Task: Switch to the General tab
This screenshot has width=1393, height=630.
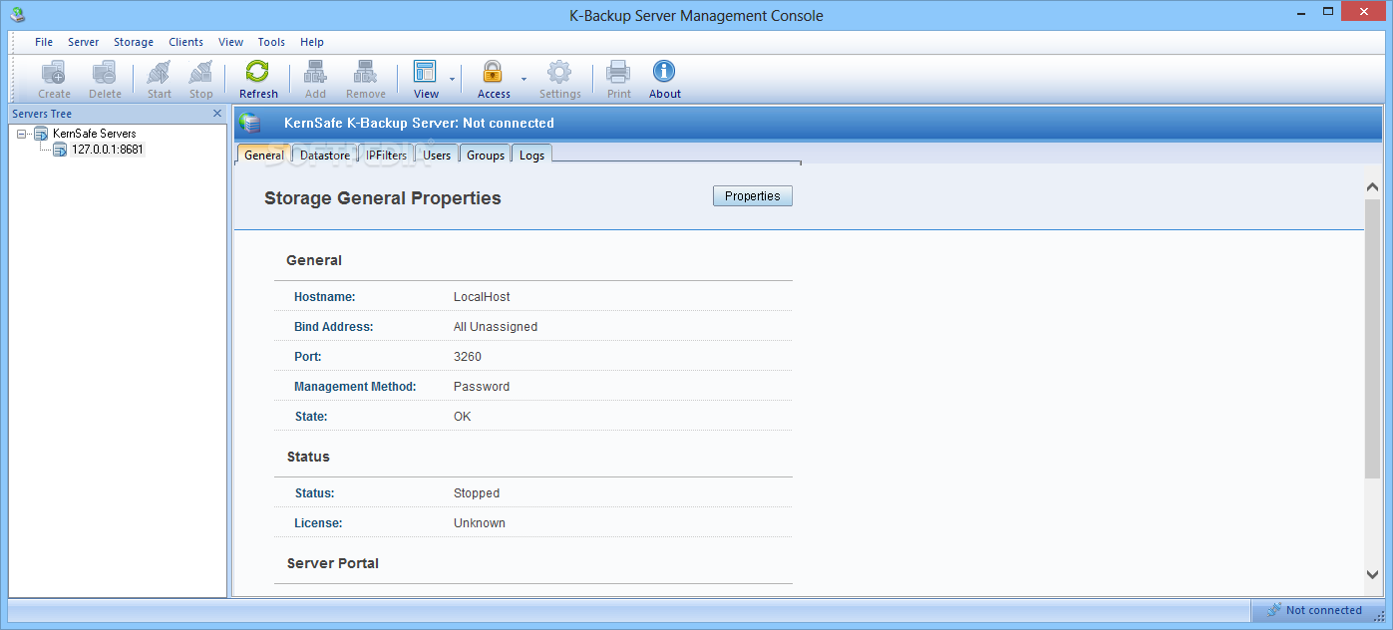Action: 264,155
